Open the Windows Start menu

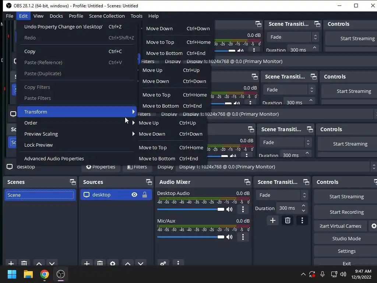(12, 274)
